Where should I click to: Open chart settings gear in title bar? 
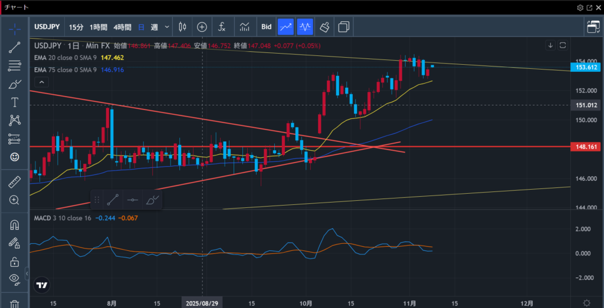580,8
